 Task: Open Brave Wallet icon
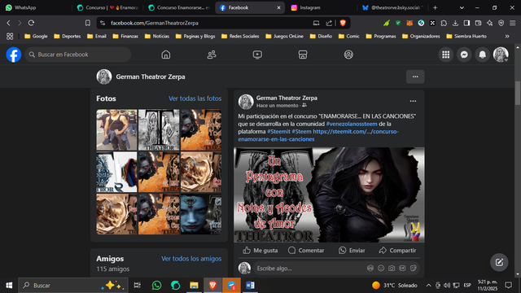pos(478,23)
